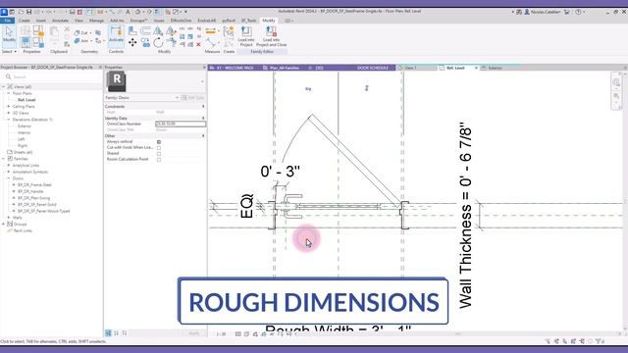Select the Mirror Pick Axis tool
The width and height of the screenshot is (628, 353).
(158, 30)
